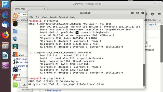The image size is (163, 92).
Task: Close the OnnoWiki tab
Action: click(45, 9)
